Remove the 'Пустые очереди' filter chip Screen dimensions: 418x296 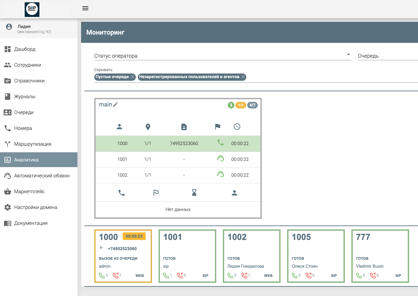tap(133, 77)
